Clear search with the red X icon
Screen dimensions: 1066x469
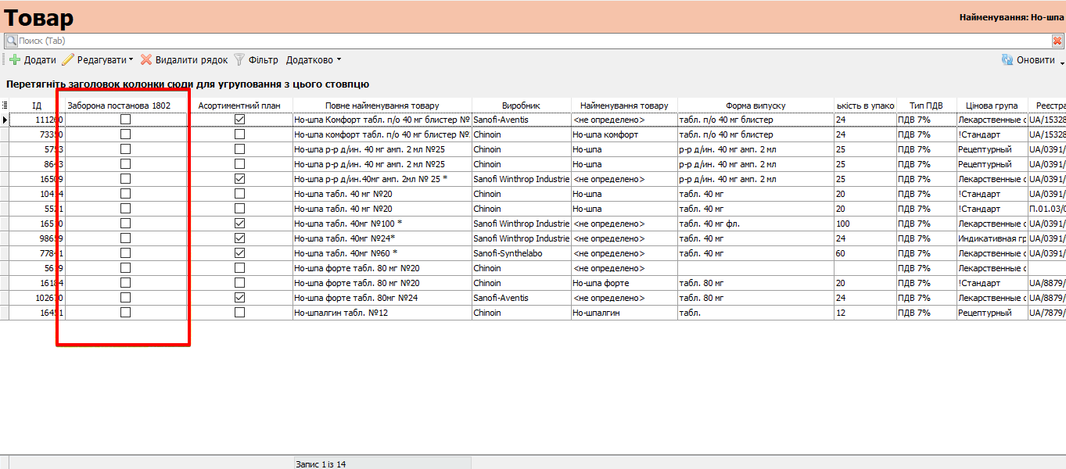[x=1057, y=41]
